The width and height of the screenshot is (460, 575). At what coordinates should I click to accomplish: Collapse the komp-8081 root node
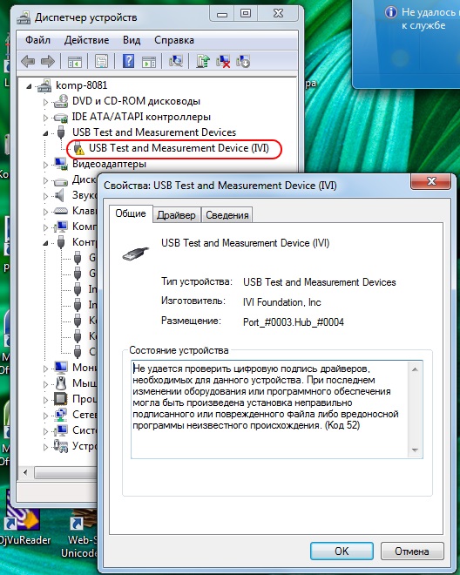coord(29,86)
